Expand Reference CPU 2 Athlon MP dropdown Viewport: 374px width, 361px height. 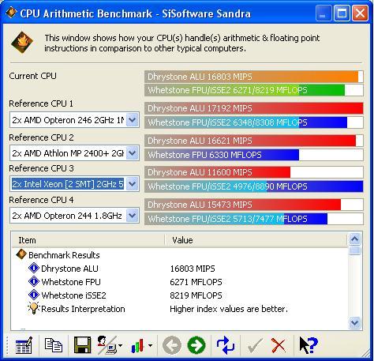click(x=133, y=153)
